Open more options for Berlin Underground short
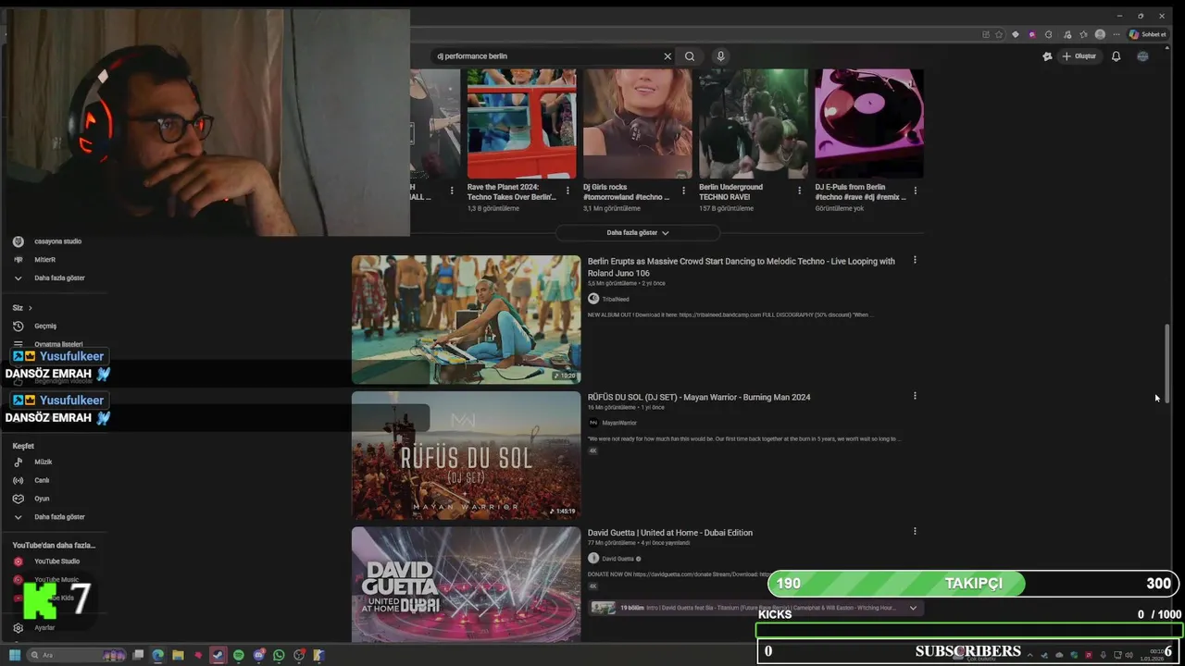 click(800, 191)
